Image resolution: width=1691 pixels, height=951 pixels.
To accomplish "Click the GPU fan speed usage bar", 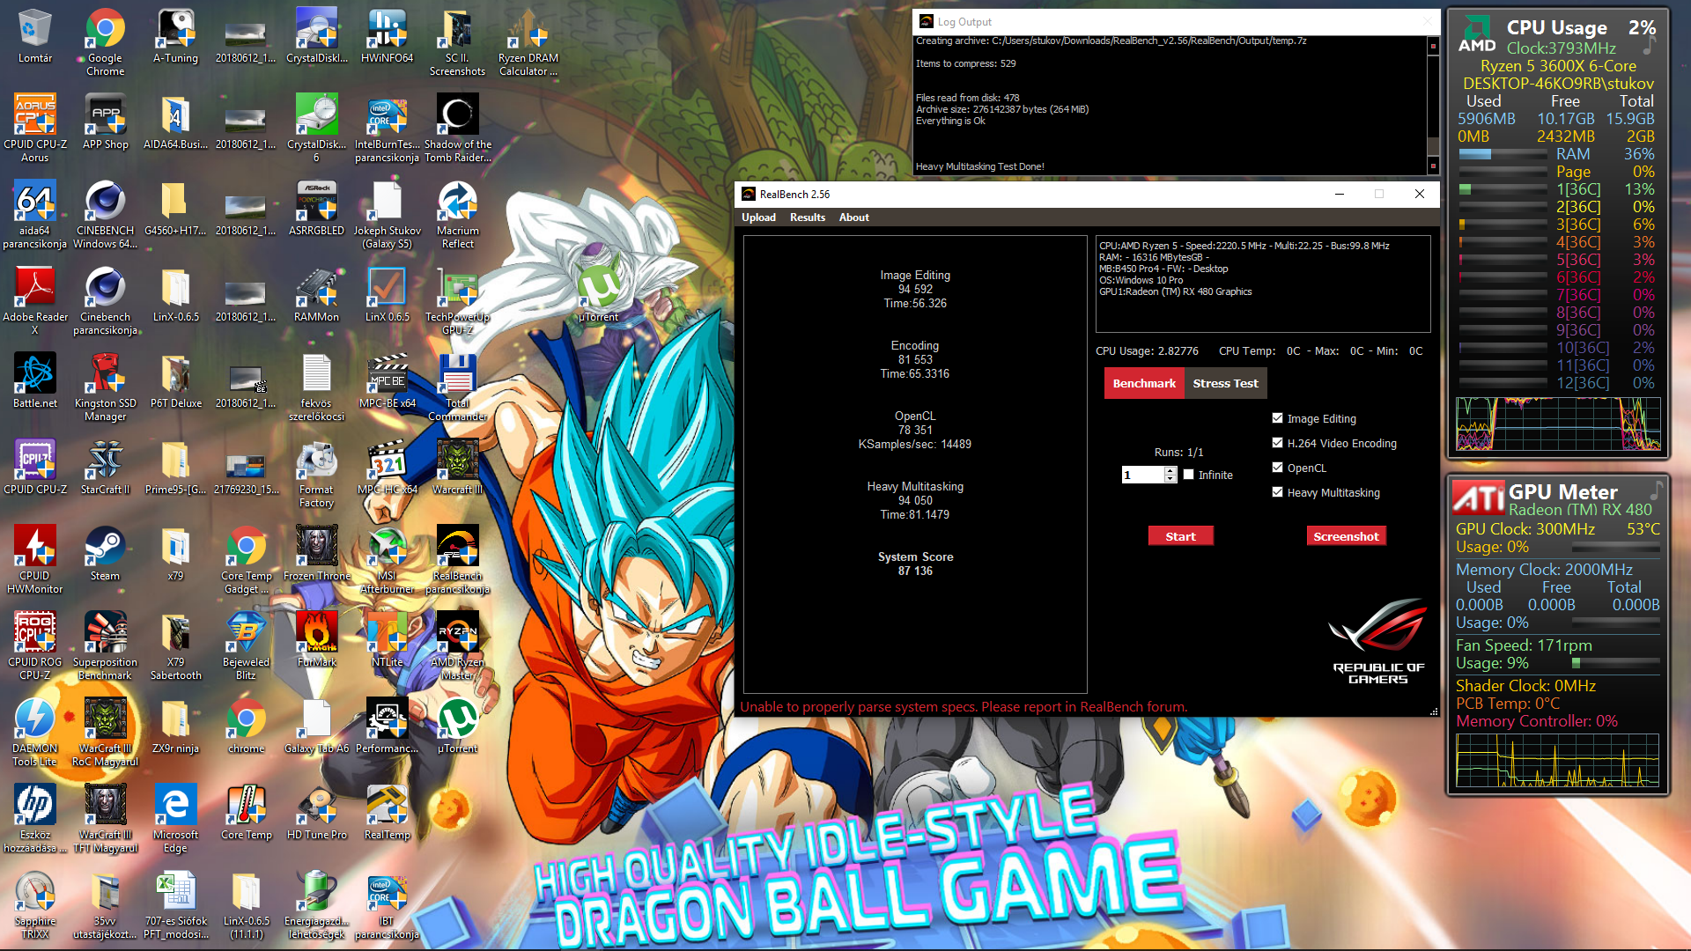I will coord(1616,663).
